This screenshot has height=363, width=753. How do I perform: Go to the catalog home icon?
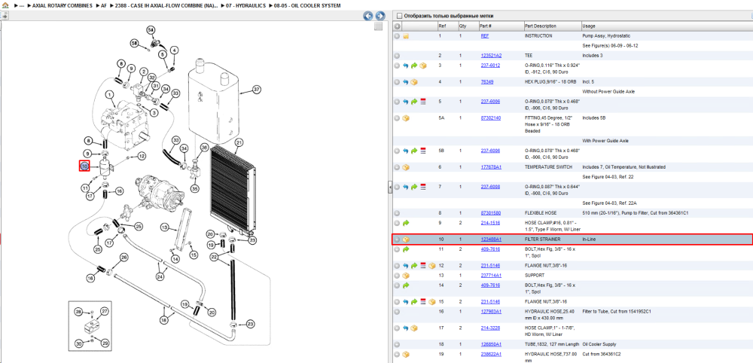(5, 5)
